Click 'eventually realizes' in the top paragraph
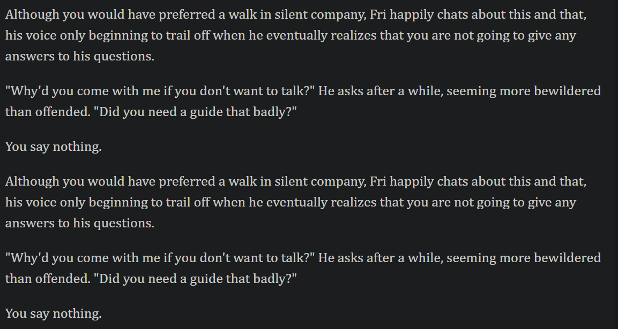Screen dimensions: 618x329 (x=321, y=36)
